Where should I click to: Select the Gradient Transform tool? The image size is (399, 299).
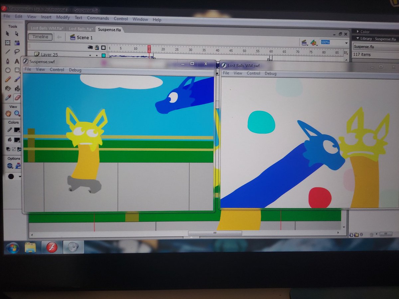pyautogui.click(x=17, y=43)
